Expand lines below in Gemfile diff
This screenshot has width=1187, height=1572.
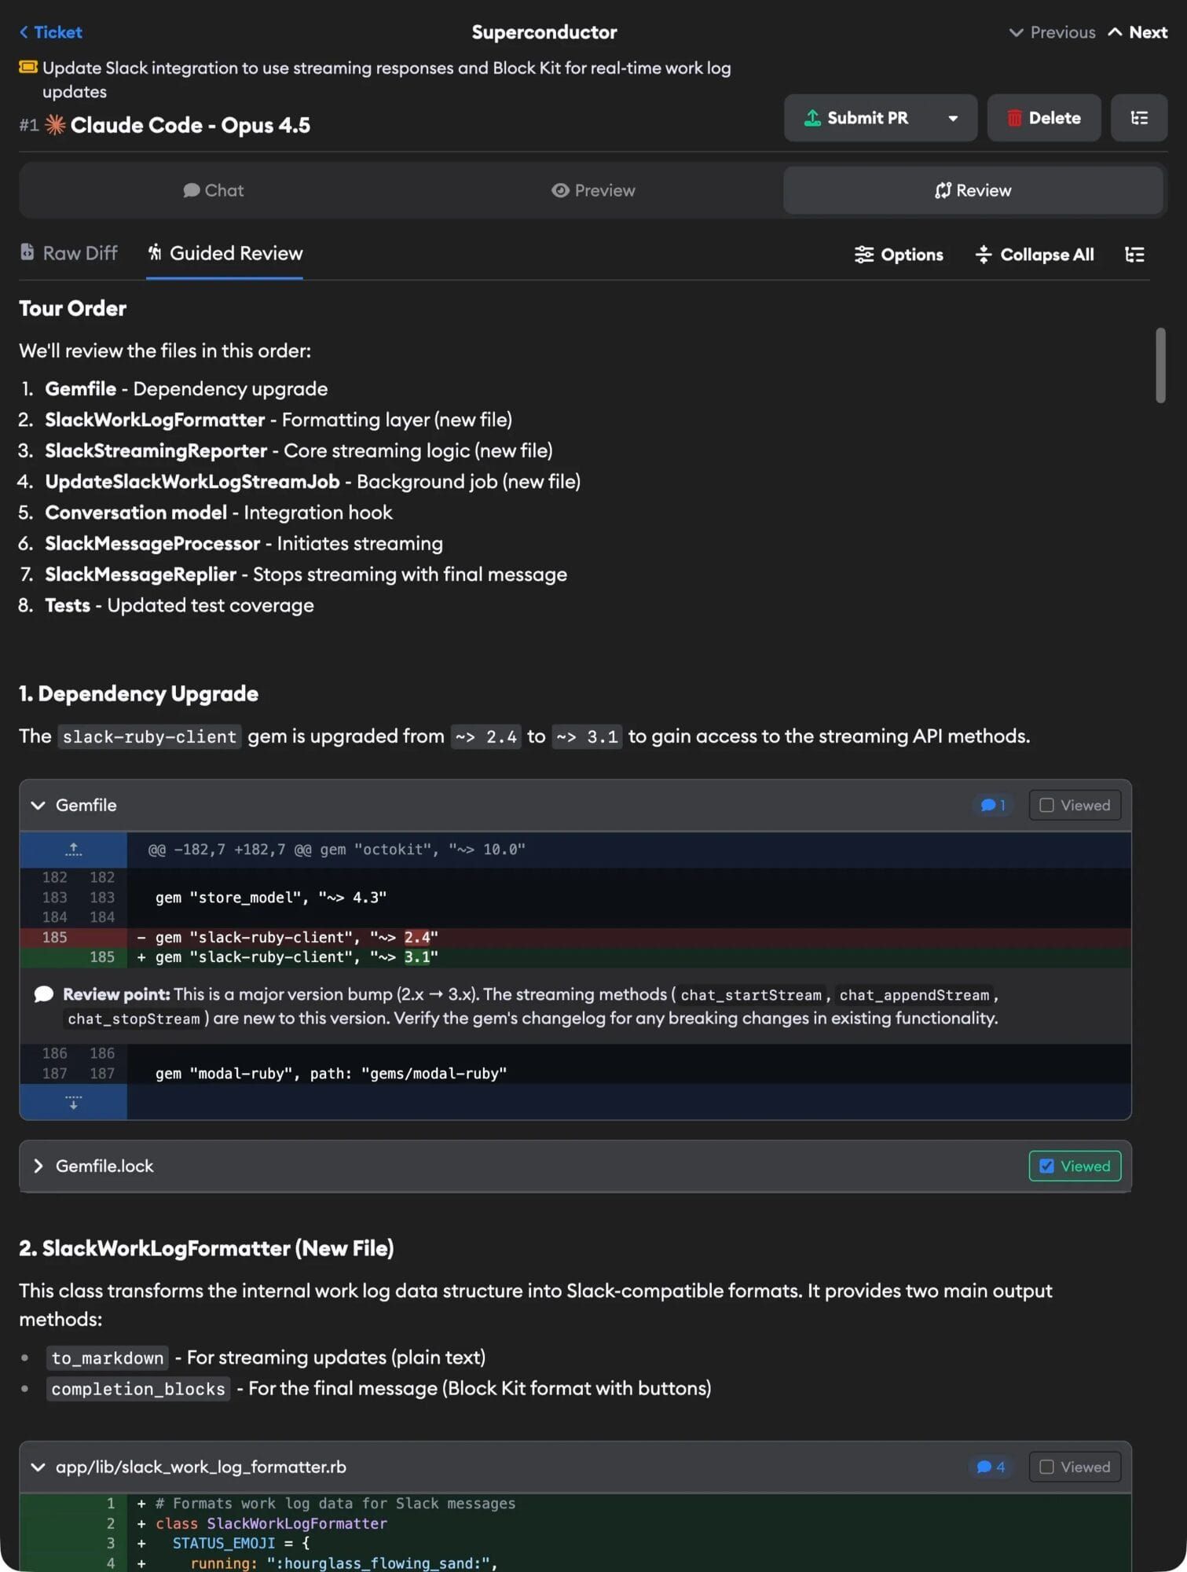click(73, 1102)
